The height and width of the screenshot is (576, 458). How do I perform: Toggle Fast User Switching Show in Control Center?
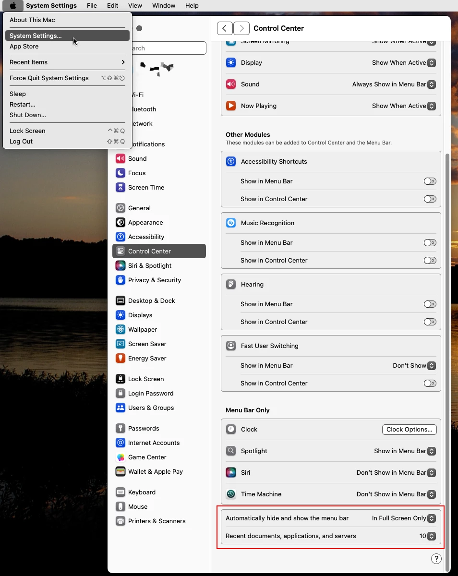(x=430, y=383)
